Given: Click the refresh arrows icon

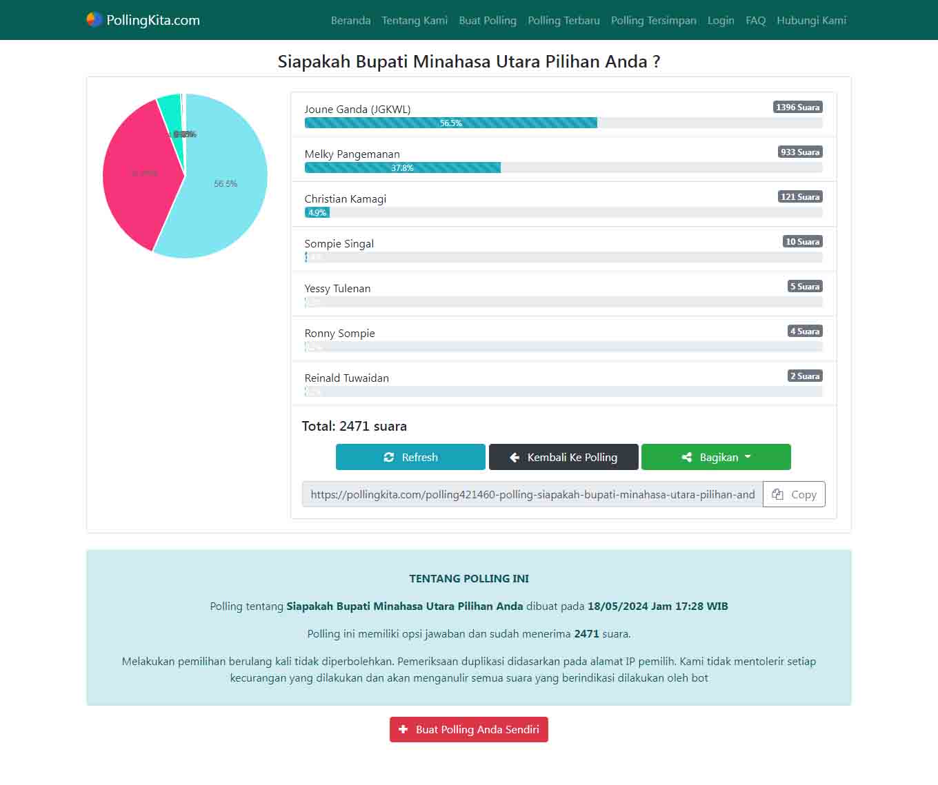Looking at the screenshot, I should [x=389, y=458].
